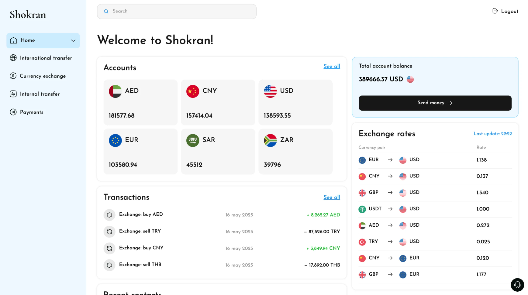Select the Shokran logo
Screen dimensions: 528x295
27,14
